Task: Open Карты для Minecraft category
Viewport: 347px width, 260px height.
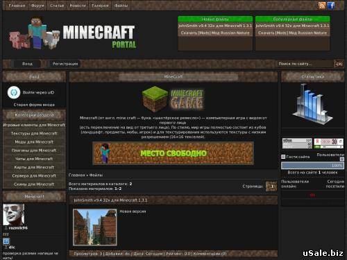Action: (34, 167)
